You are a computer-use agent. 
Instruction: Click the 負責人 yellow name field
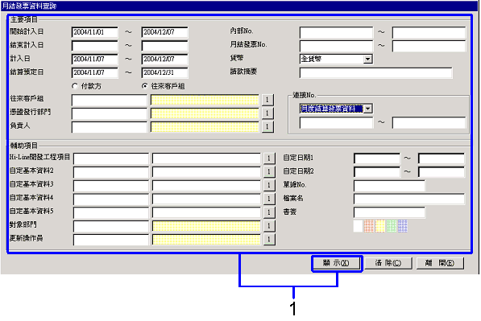[205, 127]
